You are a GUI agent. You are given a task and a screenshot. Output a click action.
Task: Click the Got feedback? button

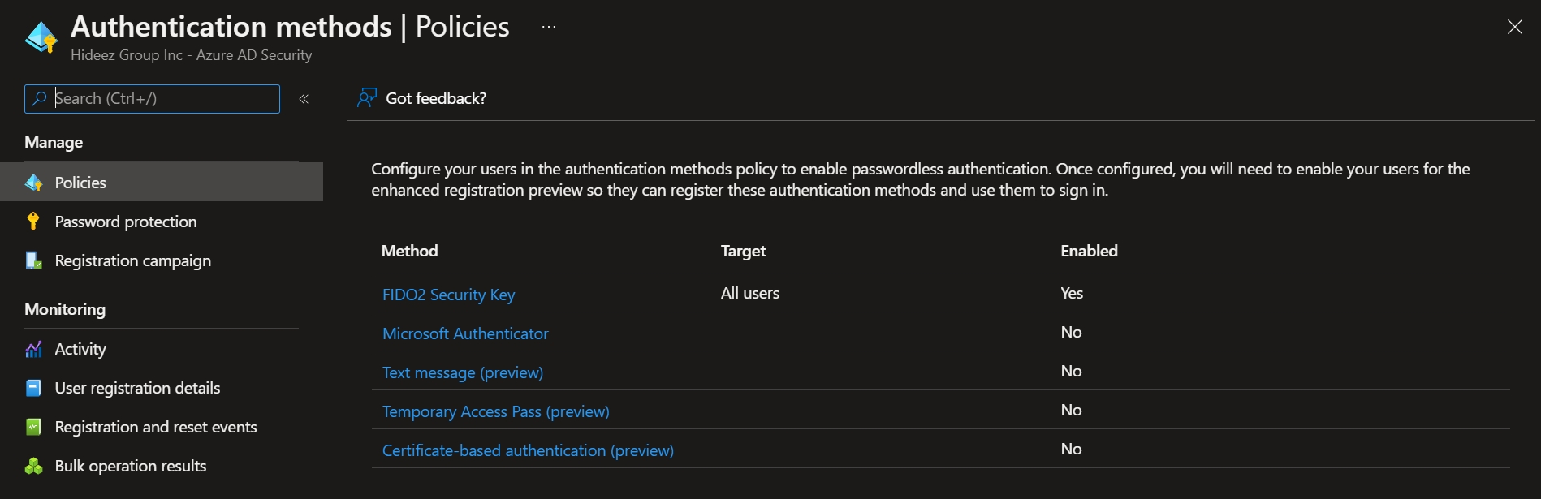436,98
